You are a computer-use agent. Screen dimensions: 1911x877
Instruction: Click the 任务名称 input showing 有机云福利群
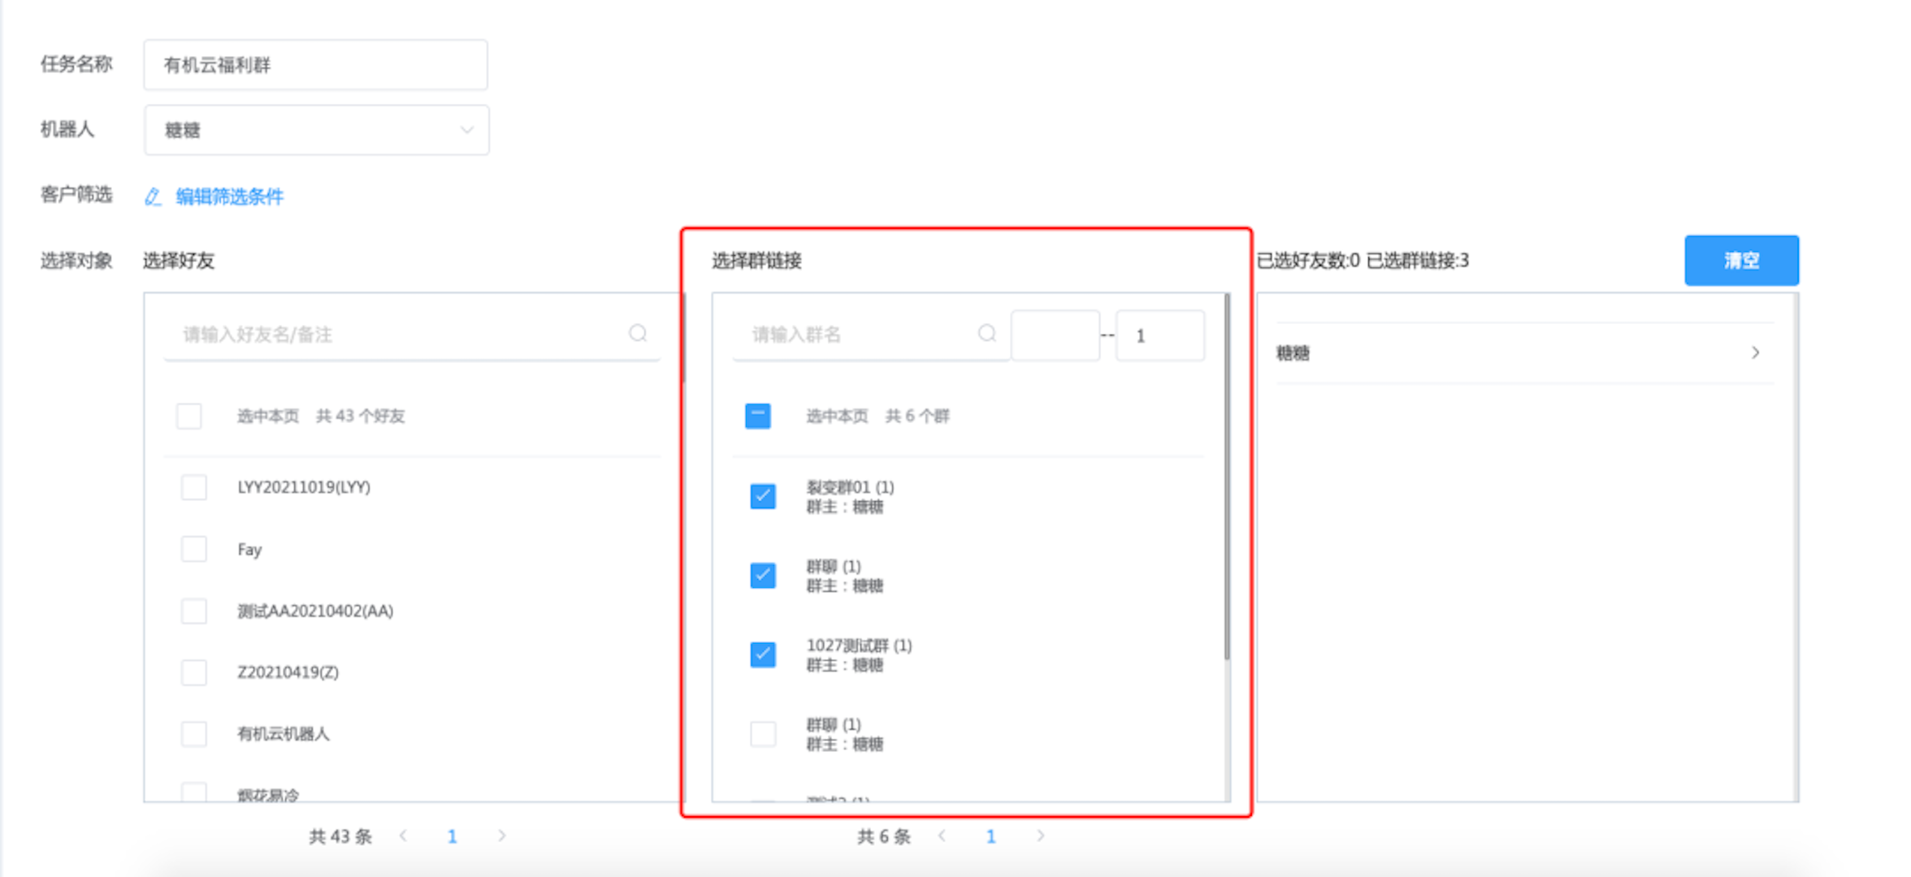coord(314,64)
